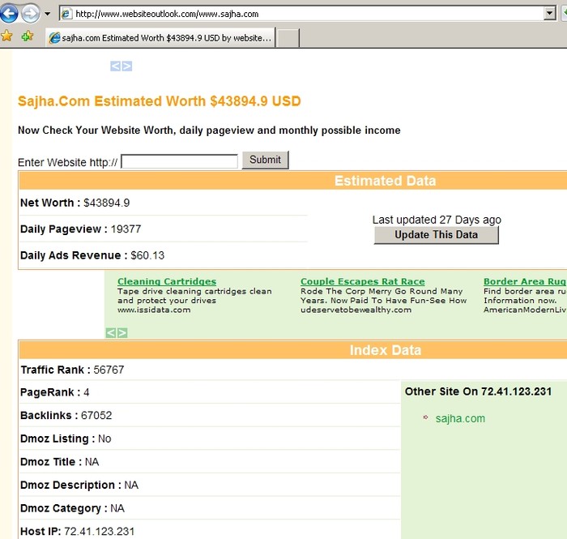Screen dimensions: 567x539
Task: Expand the address bar URL dropdown
Action: pyautogui.click(x=550, y=14)
